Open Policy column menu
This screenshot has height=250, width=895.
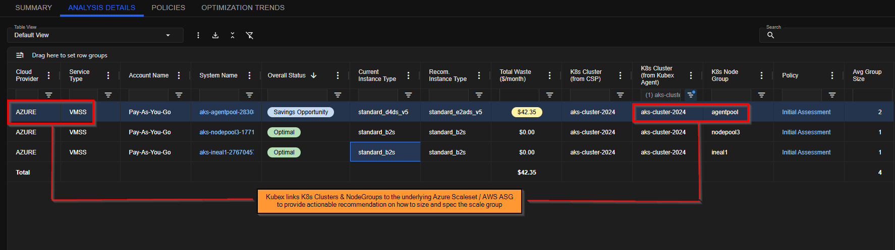(832, 75)
